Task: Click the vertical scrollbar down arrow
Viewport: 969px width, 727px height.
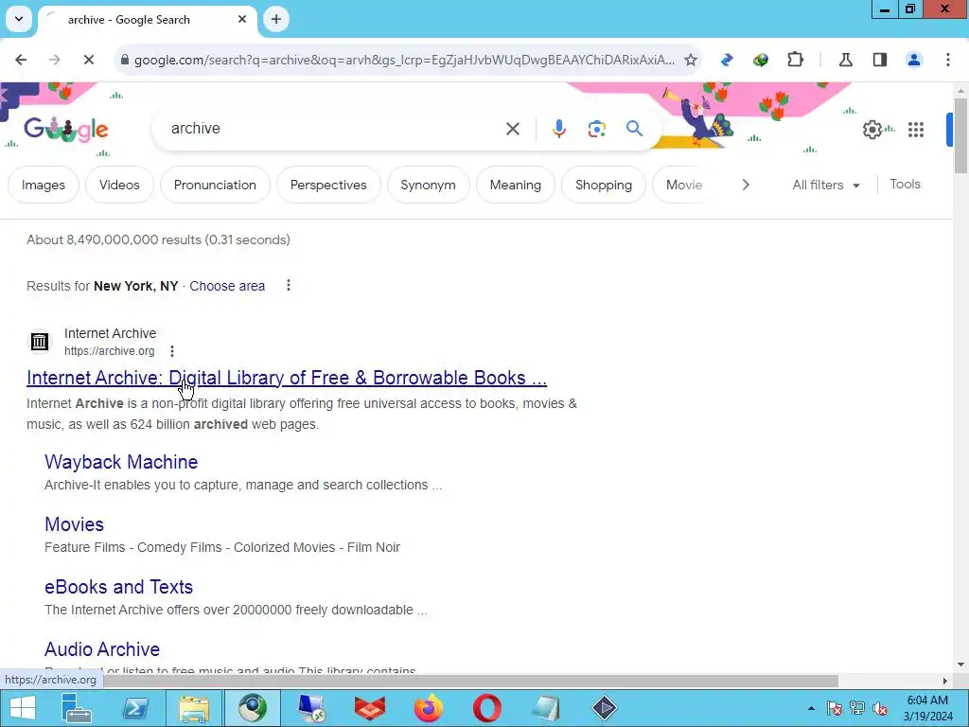Action: point(960,665)
